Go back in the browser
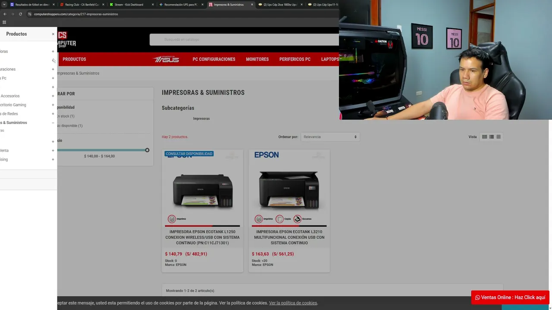This screenshot has height=310, width=552. pos(5,14)
